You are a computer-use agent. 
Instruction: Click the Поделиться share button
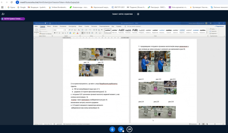click(x=219, y=26)
